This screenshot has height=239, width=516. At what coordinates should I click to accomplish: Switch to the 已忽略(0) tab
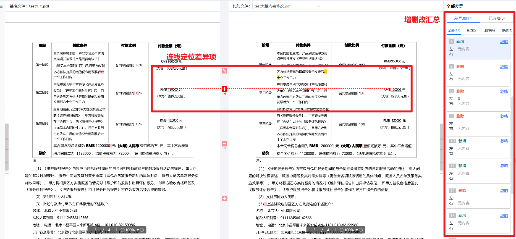[x=496, y=18]
